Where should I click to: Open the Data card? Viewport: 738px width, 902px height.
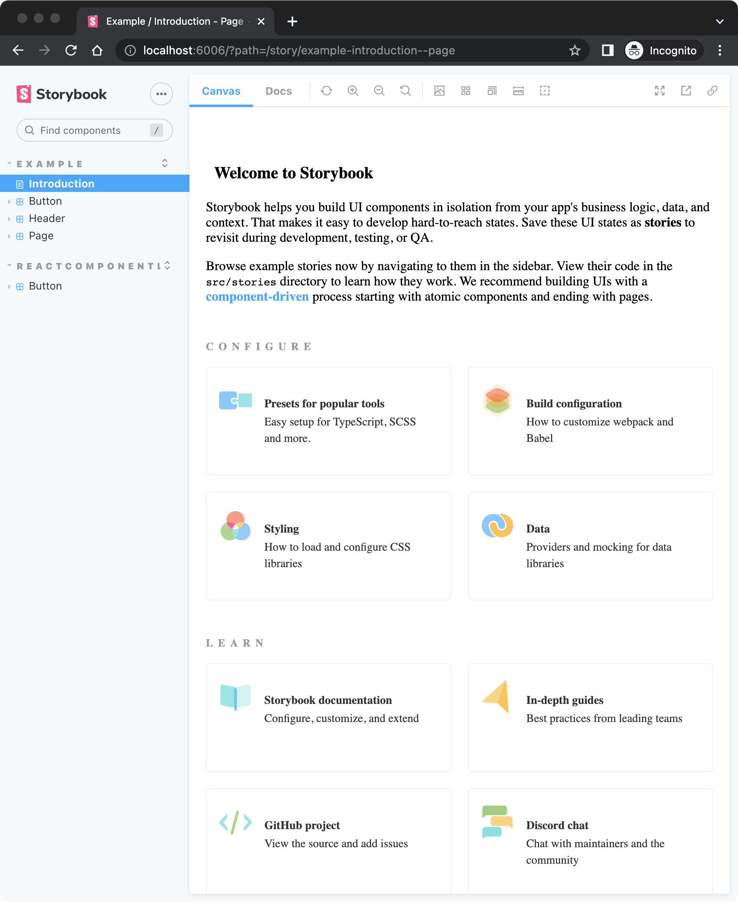(x=590, y=546)
